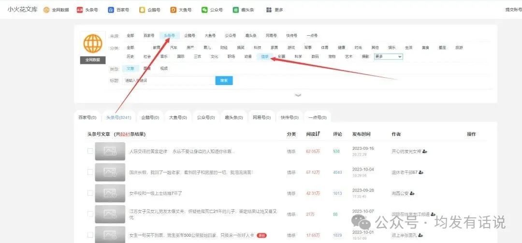Open 趣头条 icon in the top navigation bar

(236, 10)
